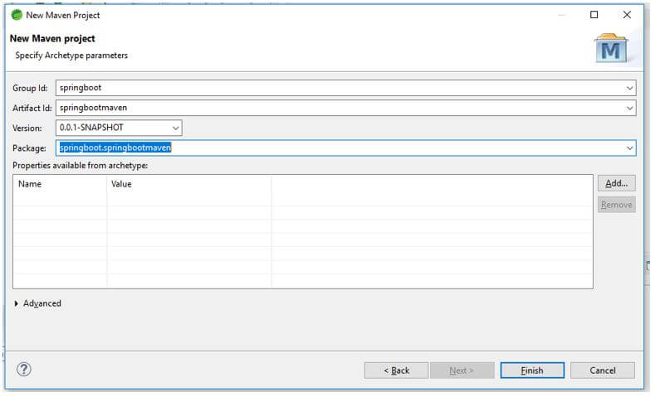
Task: Open the Package dropdown arrow
Action: tap(629, 148)
